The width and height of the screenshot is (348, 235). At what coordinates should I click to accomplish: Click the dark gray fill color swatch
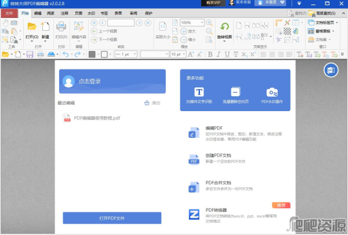[92, 54]
